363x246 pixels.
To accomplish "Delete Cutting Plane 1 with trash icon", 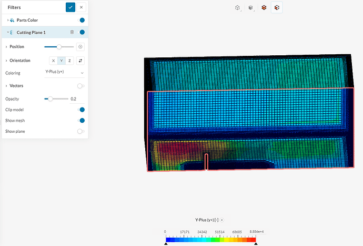I will (x=72, y=32).
